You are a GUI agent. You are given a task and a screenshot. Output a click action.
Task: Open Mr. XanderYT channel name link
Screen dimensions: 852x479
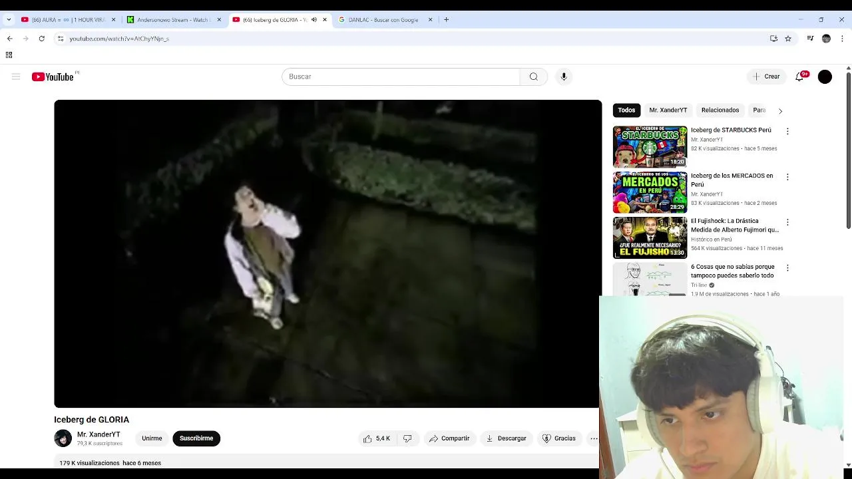99,434
